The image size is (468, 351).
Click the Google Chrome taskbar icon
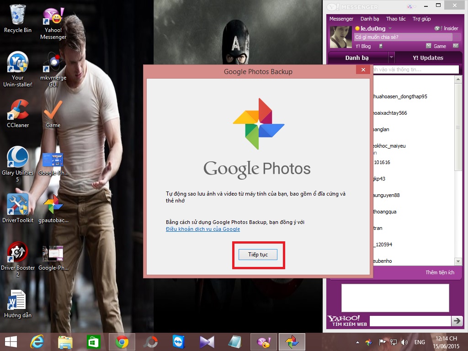tap(122, 342)
